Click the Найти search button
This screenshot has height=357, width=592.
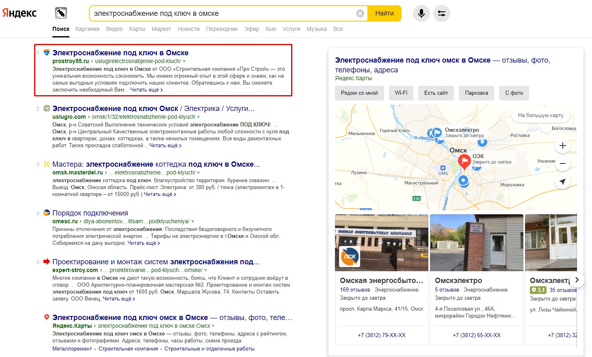(x=385, y=13)
